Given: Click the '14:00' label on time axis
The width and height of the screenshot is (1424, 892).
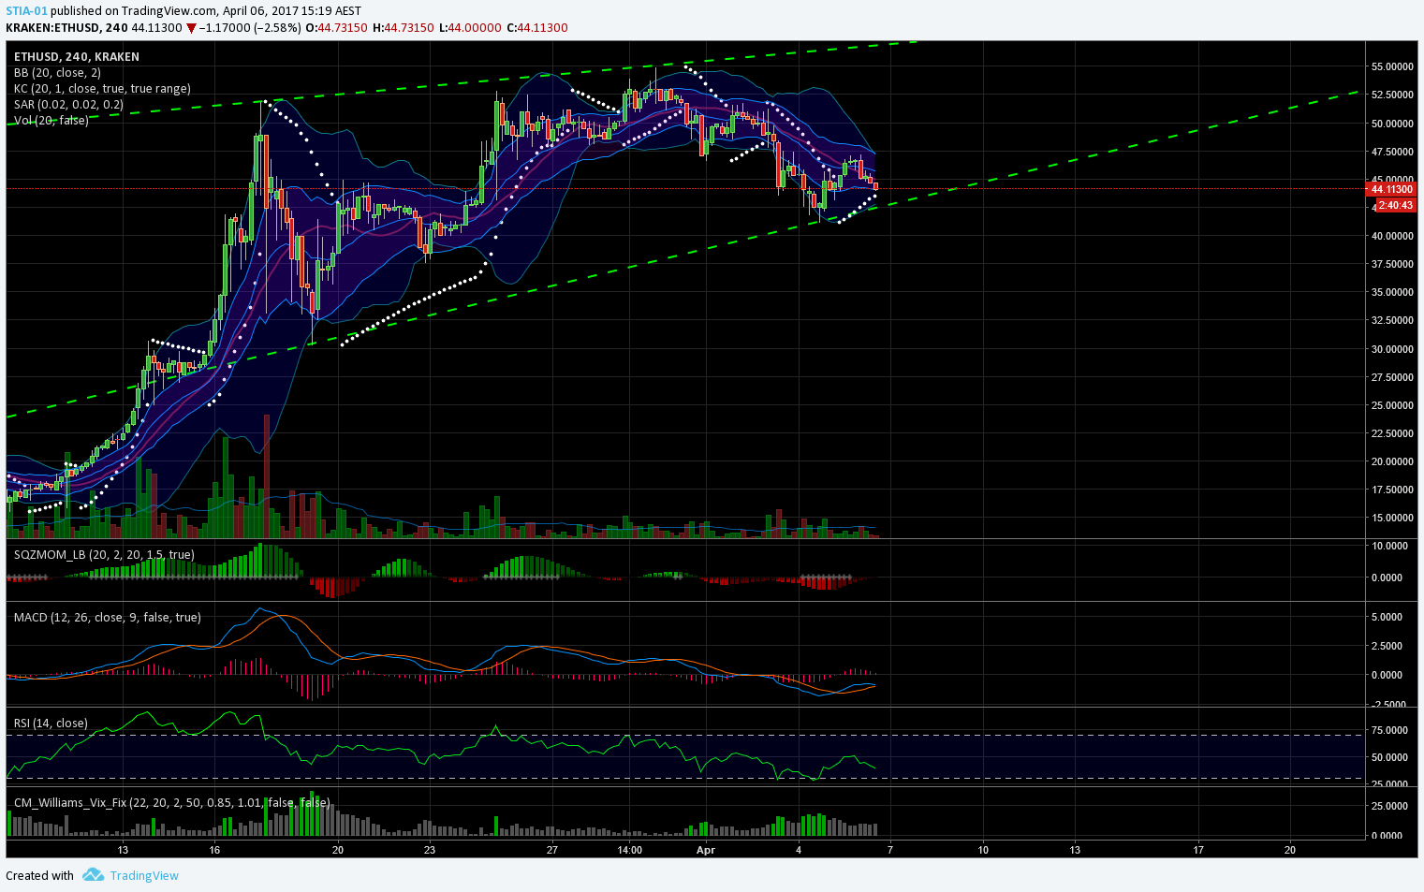Looking at the screenshot, I should coord(630,850).
